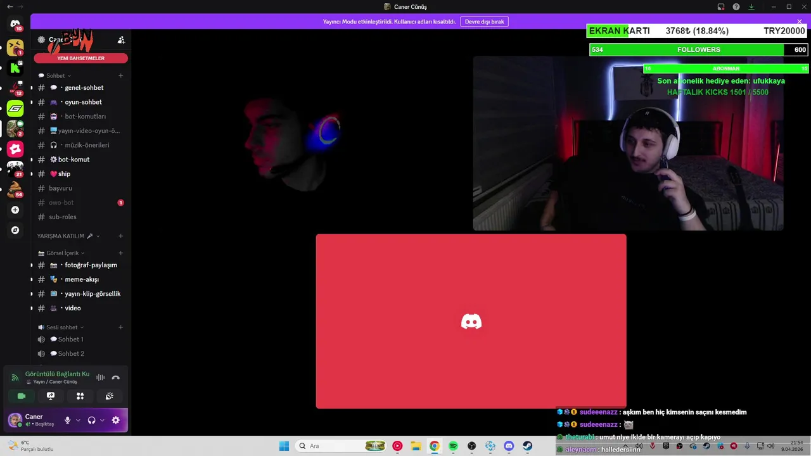Open the yellow laughing-face server
811x456 pixels.
15,47
